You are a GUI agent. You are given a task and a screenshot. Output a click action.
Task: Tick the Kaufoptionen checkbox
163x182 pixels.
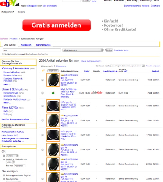[x=4, y=179]
